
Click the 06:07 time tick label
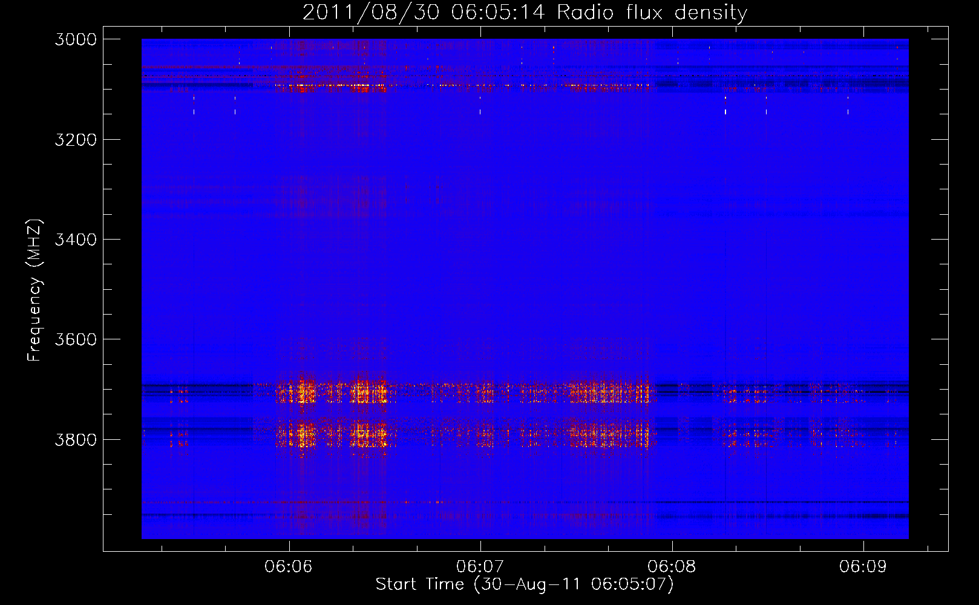click(480, 567)
